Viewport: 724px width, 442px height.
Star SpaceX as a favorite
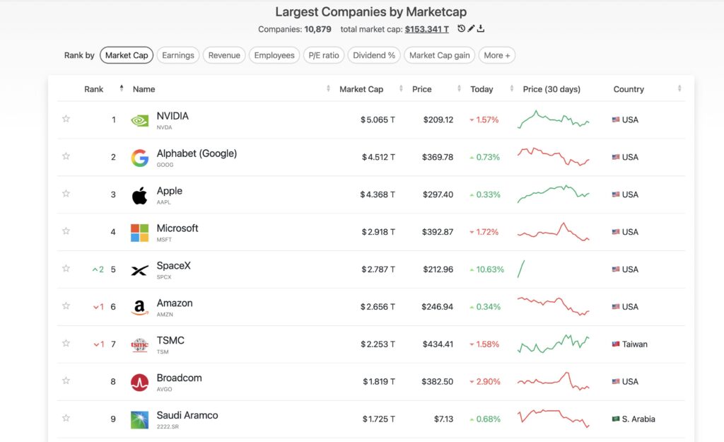(66, 268)
